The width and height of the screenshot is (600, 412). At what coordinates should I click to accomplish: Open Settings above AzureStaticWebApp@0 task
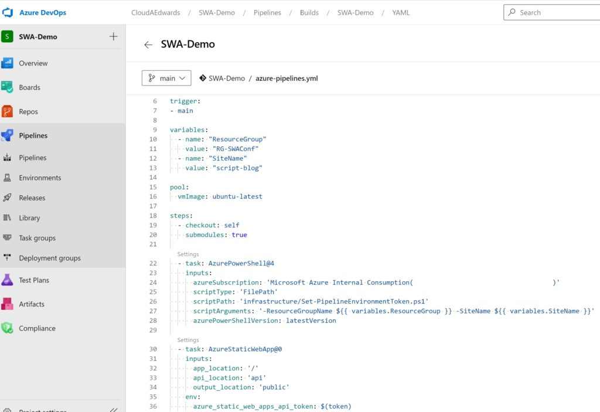tap(188, 340)
